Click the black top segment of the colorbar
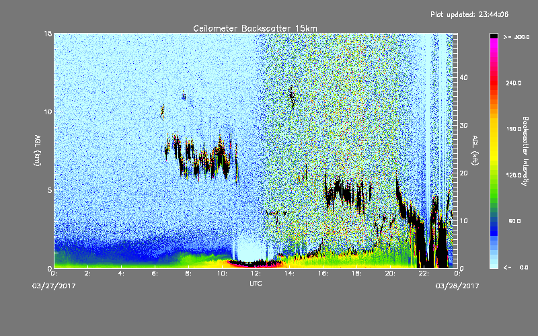538x336 pixels. [x=494, y=36]
